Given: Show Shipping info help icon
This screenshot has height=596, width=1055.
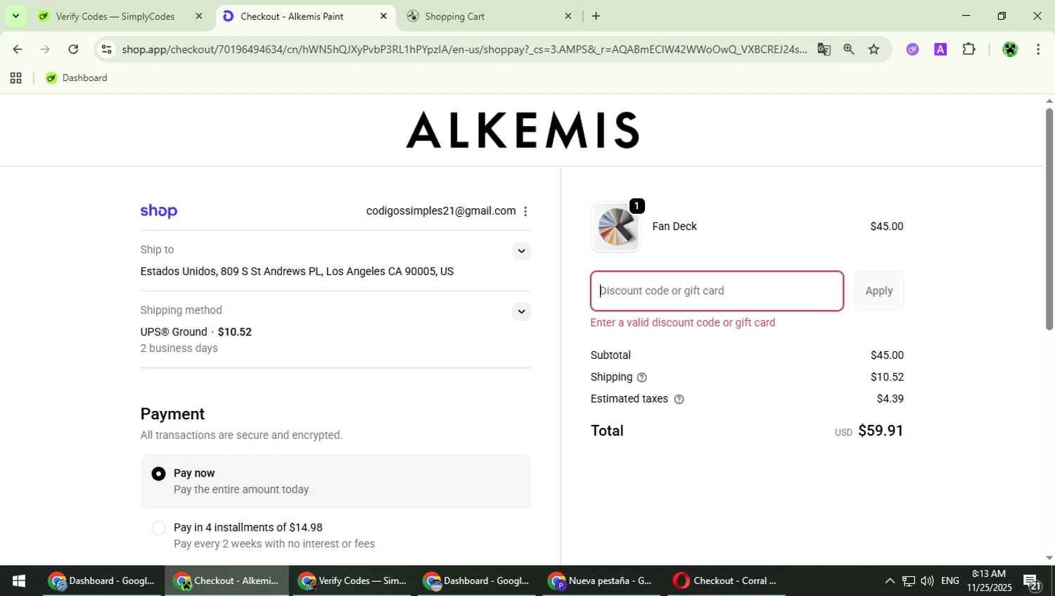Looking at the screenshot, I should click(641, 378).
